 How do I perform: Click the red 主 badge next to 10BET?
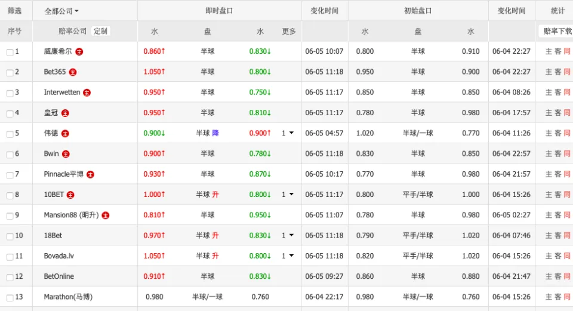[70, 195]
